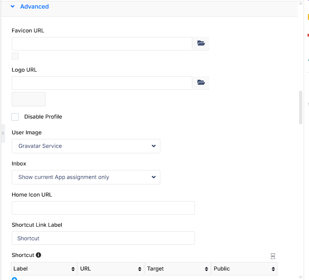Open the User Image Gravatar Service dropdown

click(x=86, y=146)
